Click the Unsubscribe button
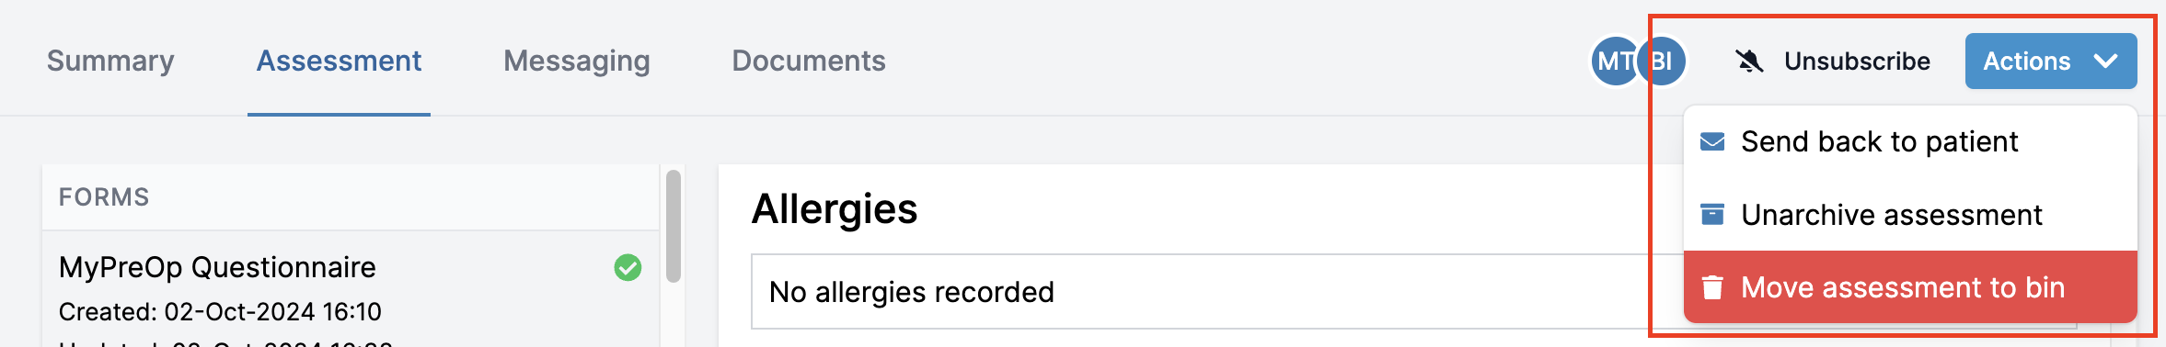The width and height of the screenshot is (2166, 347). point(1832,62)
